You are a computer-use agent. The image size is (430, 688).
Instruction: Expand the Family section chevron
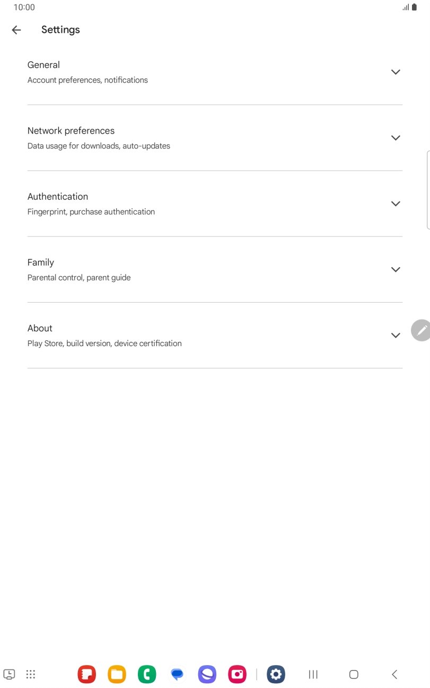pyautogui.click(x=396, y=269)
